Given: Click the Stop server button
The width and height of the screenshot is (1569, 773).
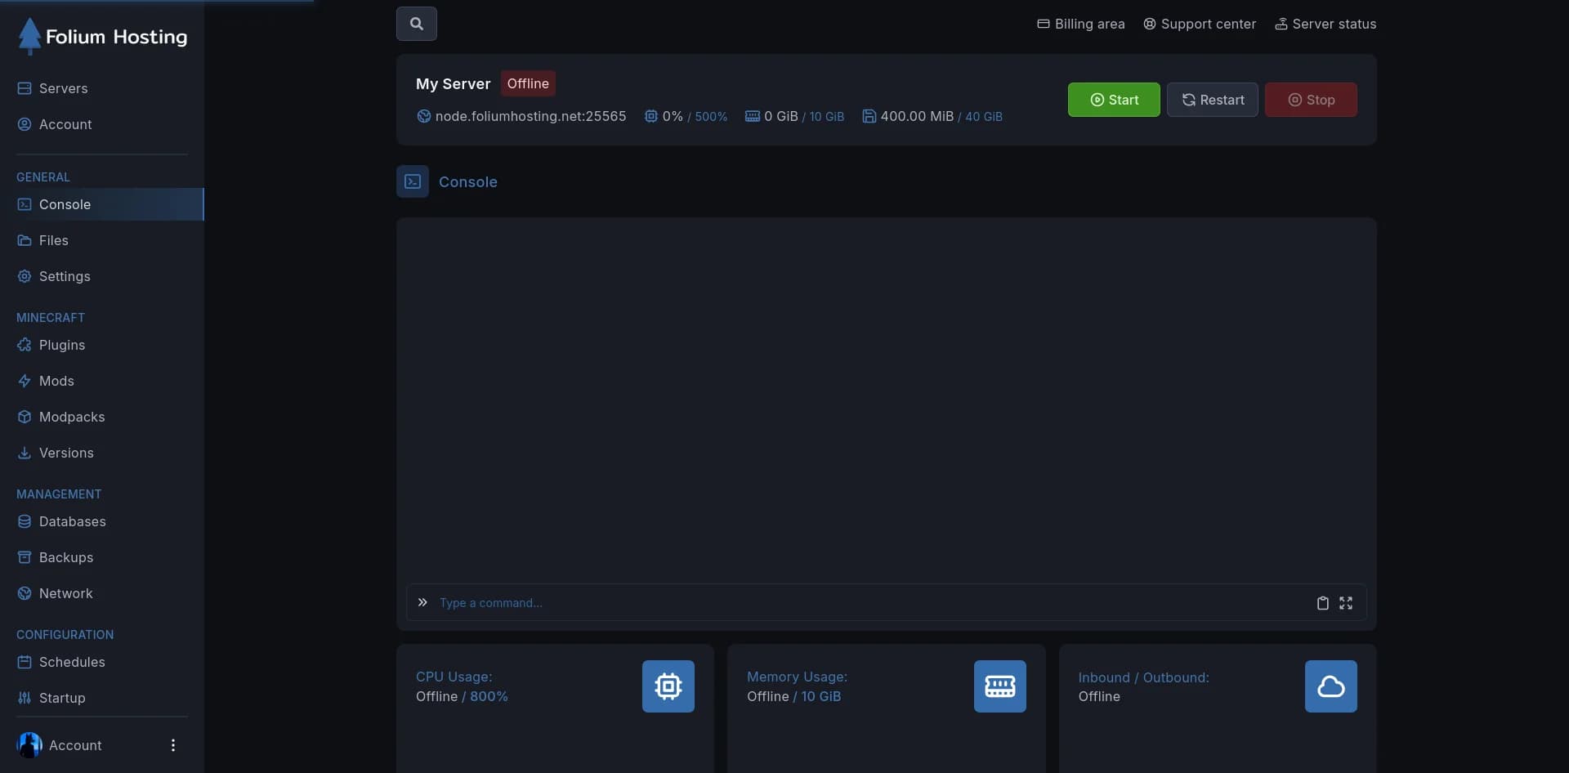Looking at the screenshot, I should (x=1312, y=100).
